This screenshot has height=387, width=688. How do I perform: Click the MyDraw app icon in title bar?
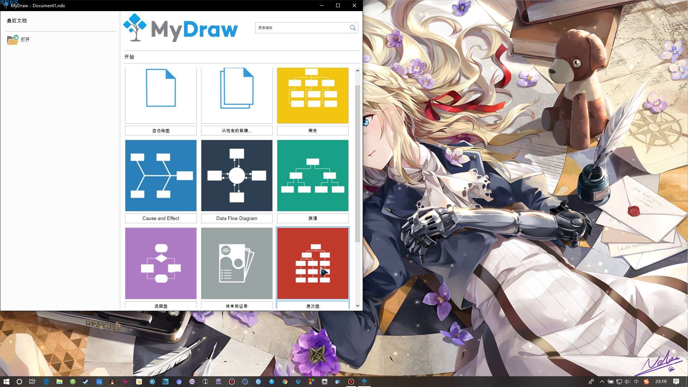(5, 5)
